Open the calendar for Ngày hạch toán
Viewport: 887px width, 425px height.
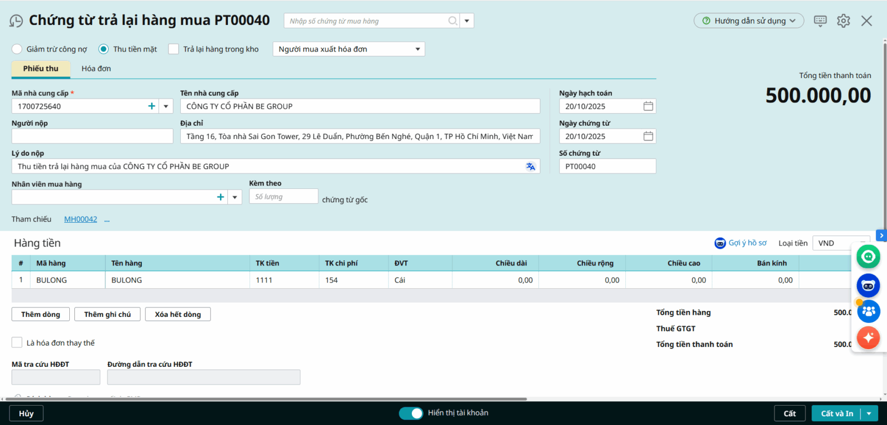[648, 106]
